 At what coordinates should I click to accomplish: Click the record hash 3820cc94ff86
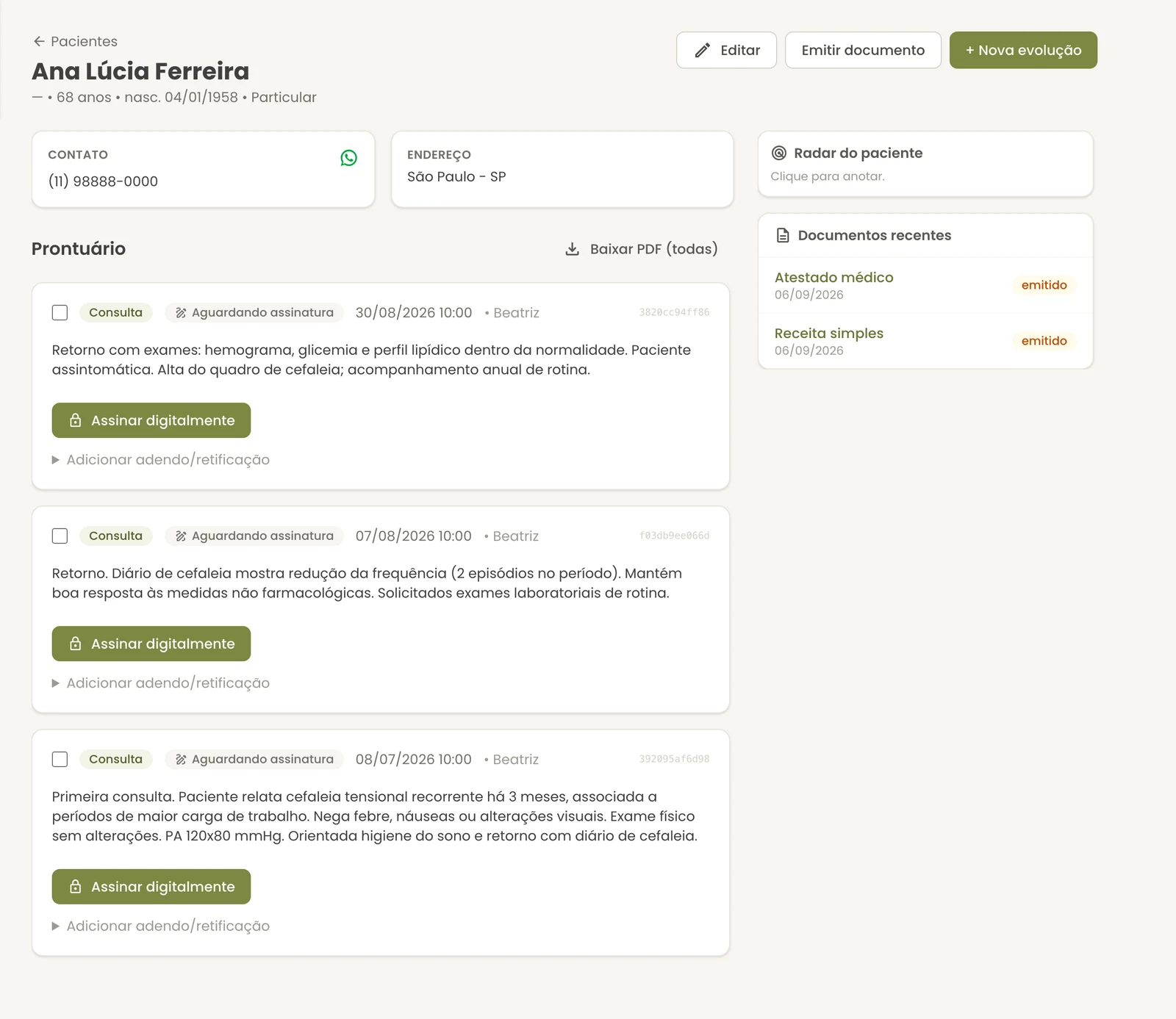tap(674, 312)
